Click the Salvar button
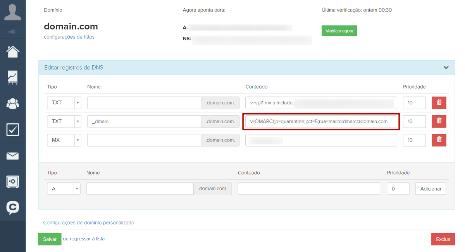The height and width of the screenshot is (252, 465). point(50,239)
